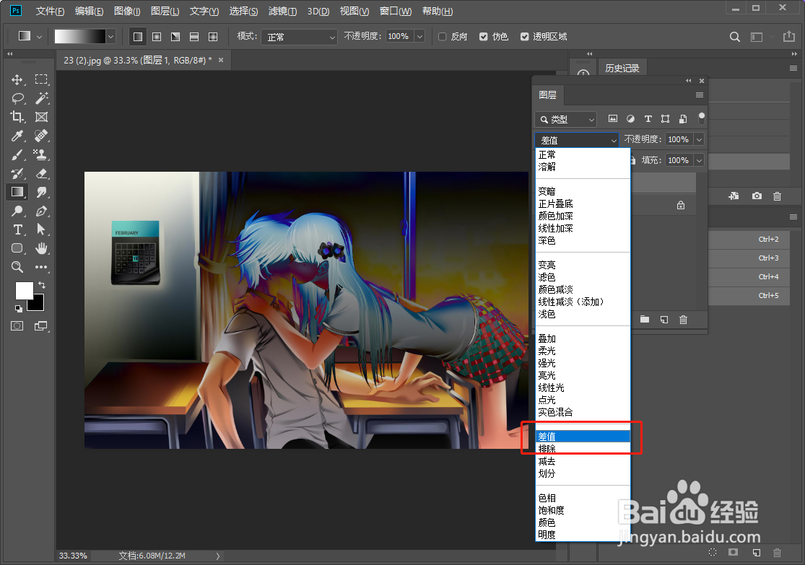This screenshot has width=805, height=565.
Task: Select the Zoom tool
Action: 17,267
